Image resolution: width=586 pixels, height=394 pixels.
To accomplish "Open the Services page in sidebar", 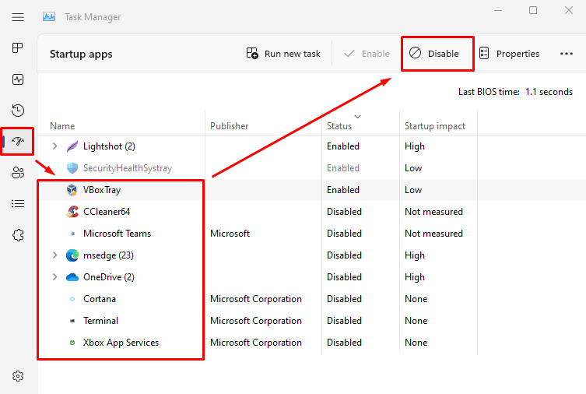I will tap(18, 235).
